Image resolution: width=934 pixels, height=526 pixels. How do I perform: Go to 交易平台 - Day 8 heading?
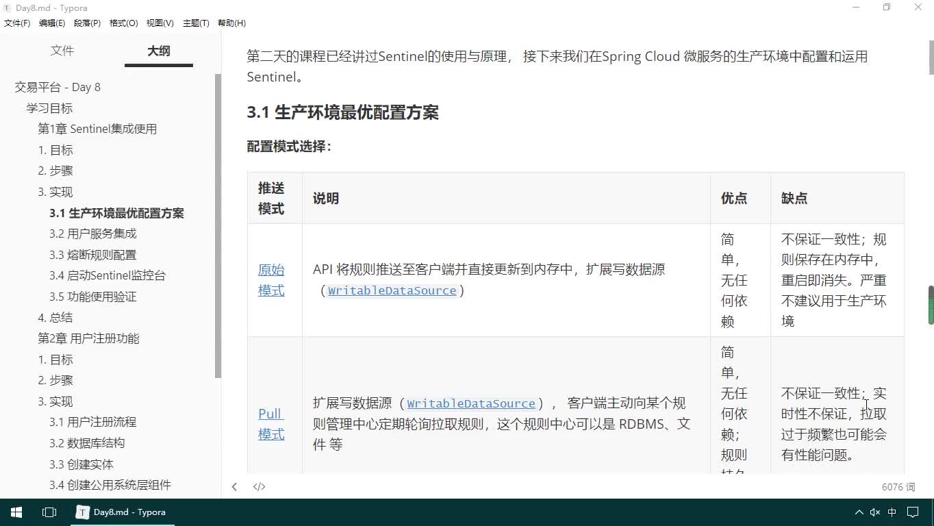pos(58,87)
